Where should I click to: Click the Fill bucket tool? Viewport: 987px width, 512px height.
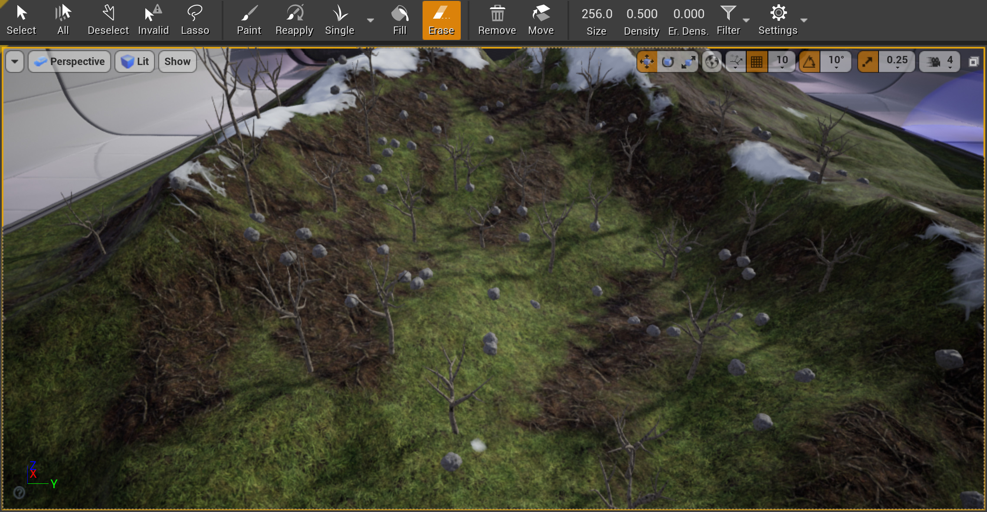click(x=400, y=20)
